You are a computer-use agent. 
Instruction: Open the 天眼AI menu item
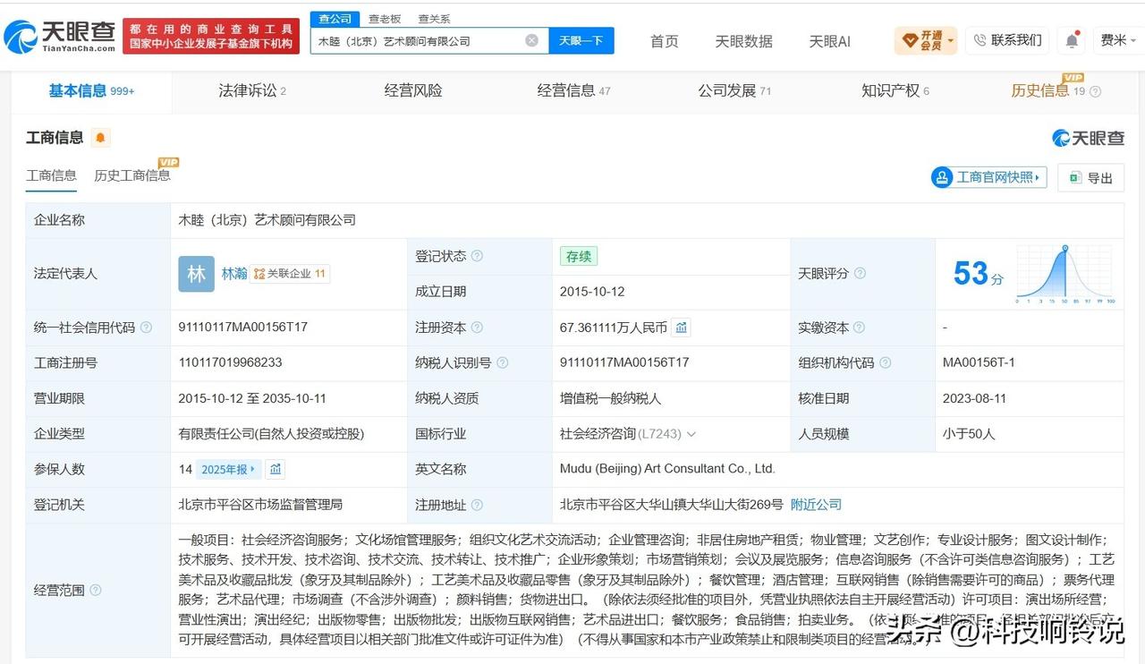coord(829,41)
